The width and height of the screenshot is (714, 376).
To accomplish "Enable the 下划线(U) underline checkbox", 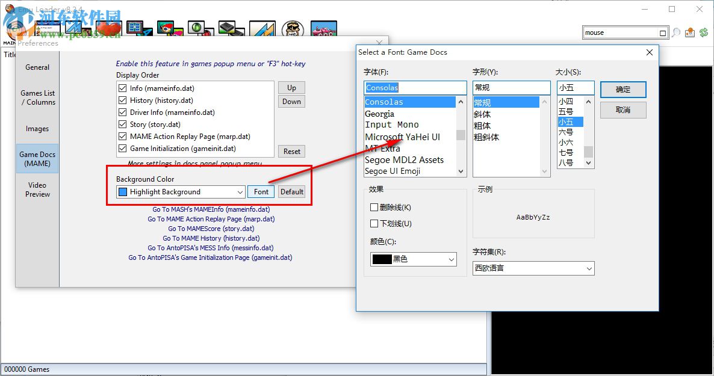I will 374,224.
